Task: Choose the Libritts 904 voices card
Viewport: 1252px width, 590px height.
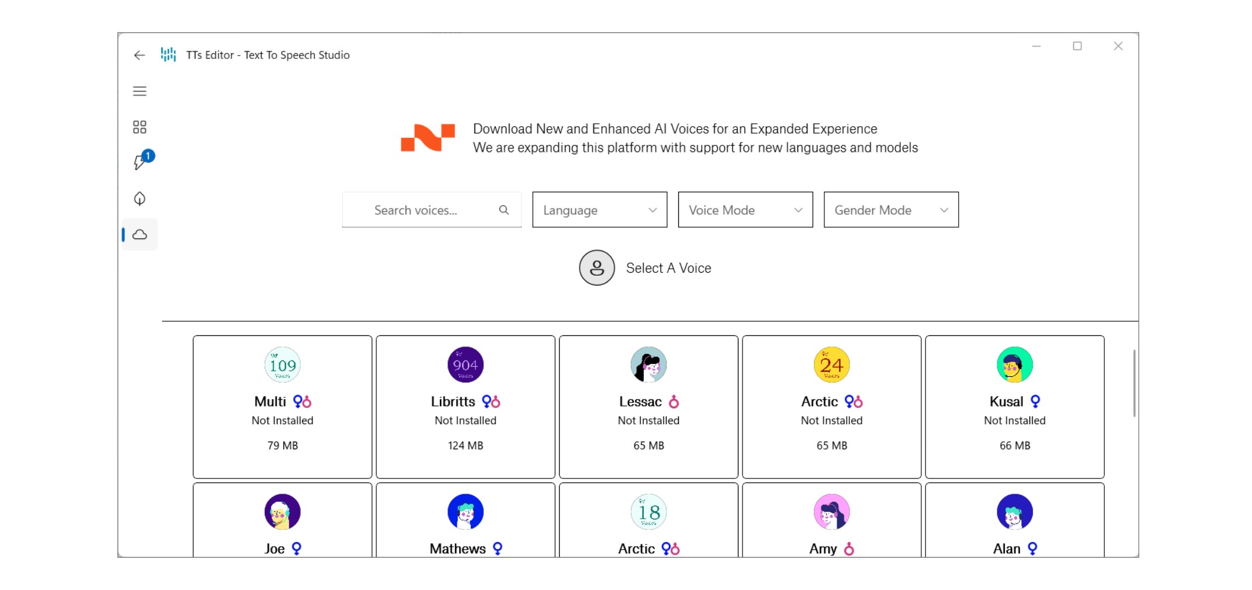Action: point(465,407)
